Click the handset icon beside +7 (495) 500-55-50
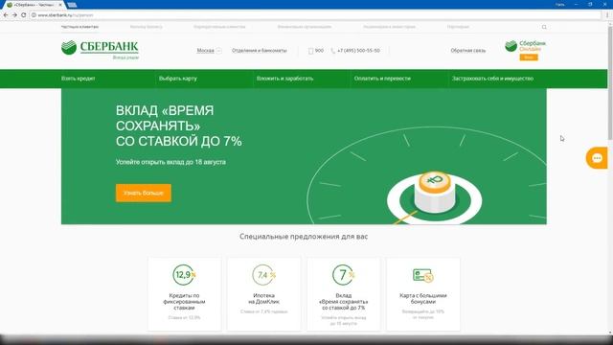 tap(332, 51)
